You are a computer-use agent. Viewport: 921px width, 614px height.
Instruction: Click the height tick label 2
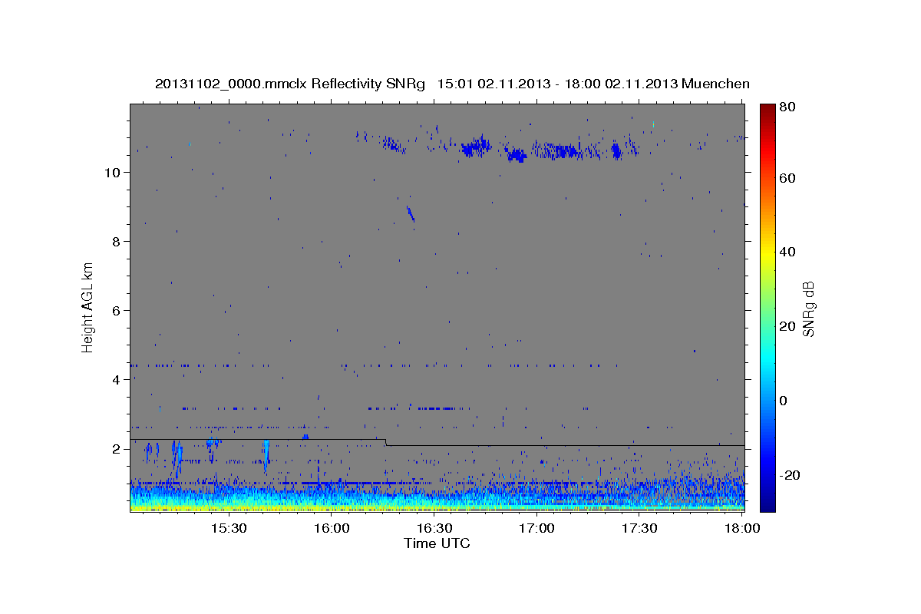(x=116, y=449)
